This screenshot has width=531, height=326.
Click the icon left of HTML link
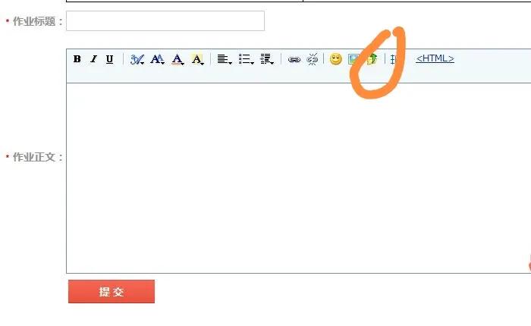(x=395, y=60)
